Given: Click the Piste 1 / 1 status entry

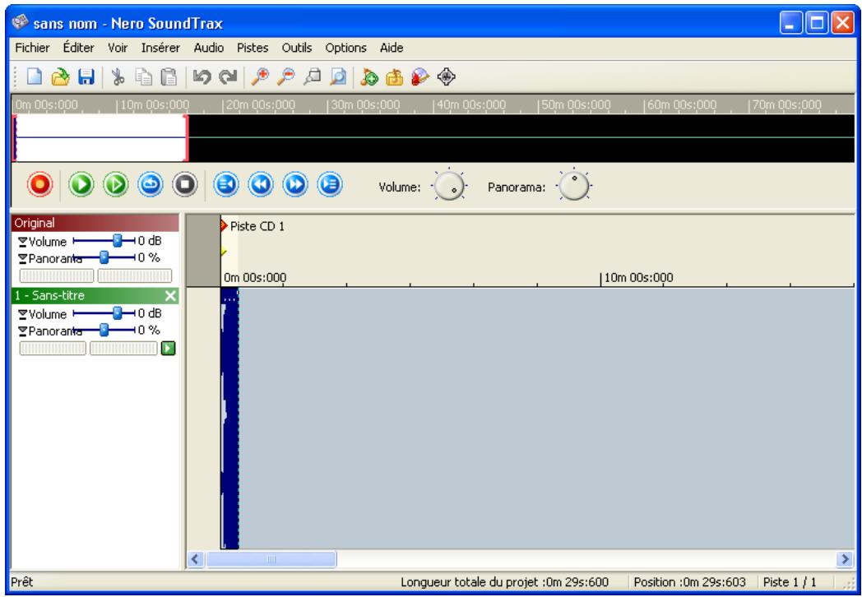Looking at the screenshot, I should click(x=790, y=582).
